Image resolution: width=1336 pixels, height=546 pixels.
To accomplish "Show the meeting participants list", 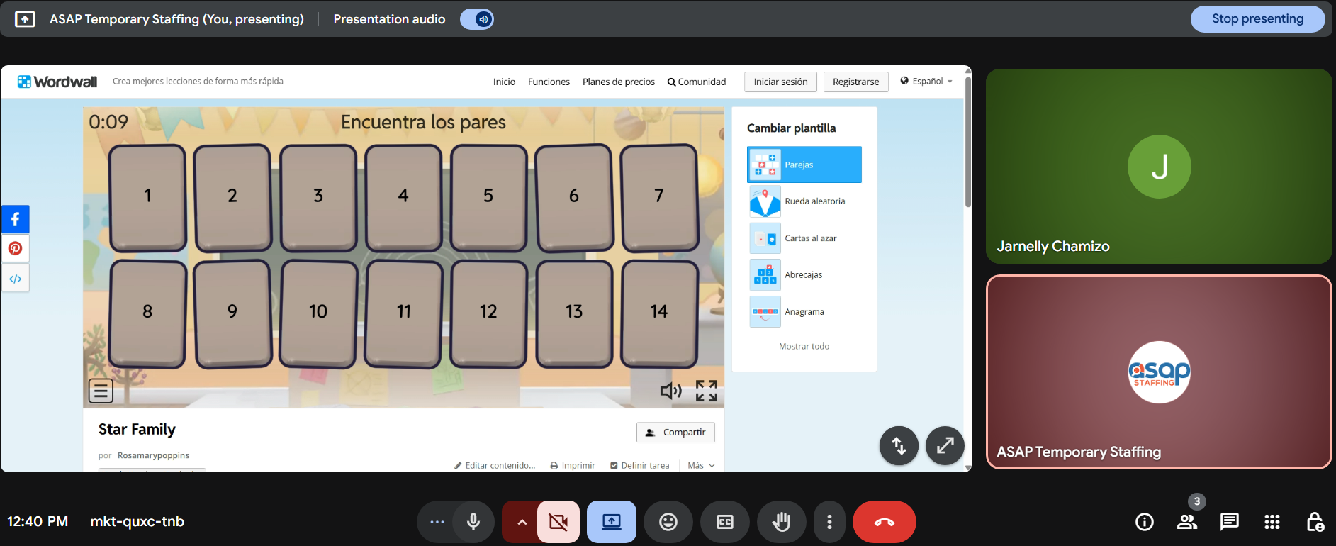I will coord(1187,522).
